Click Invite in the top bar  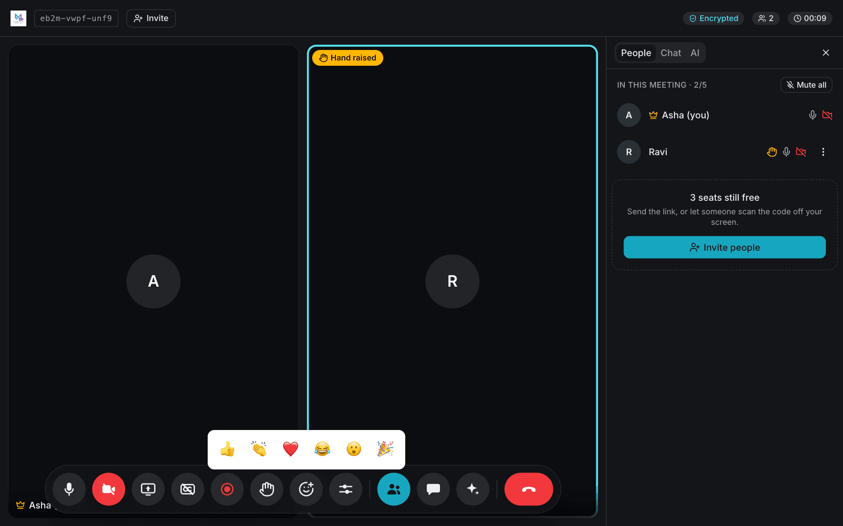(151, 18)
